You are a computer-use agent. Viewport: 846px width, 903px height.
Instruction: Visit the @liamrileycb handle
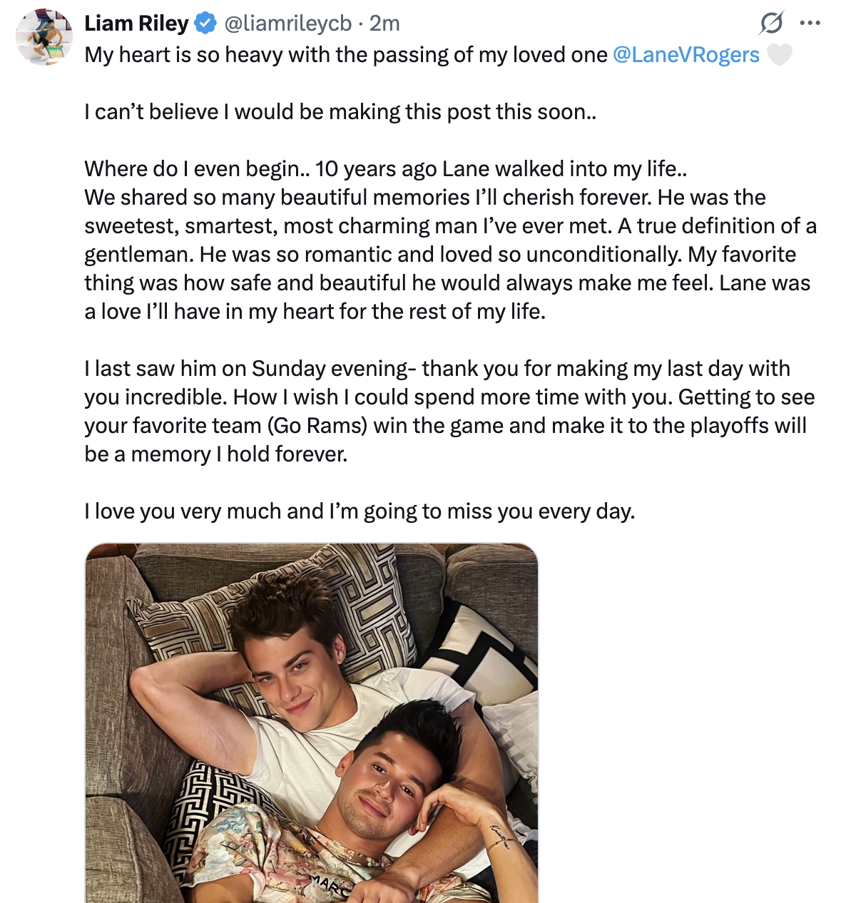[288, 24]
